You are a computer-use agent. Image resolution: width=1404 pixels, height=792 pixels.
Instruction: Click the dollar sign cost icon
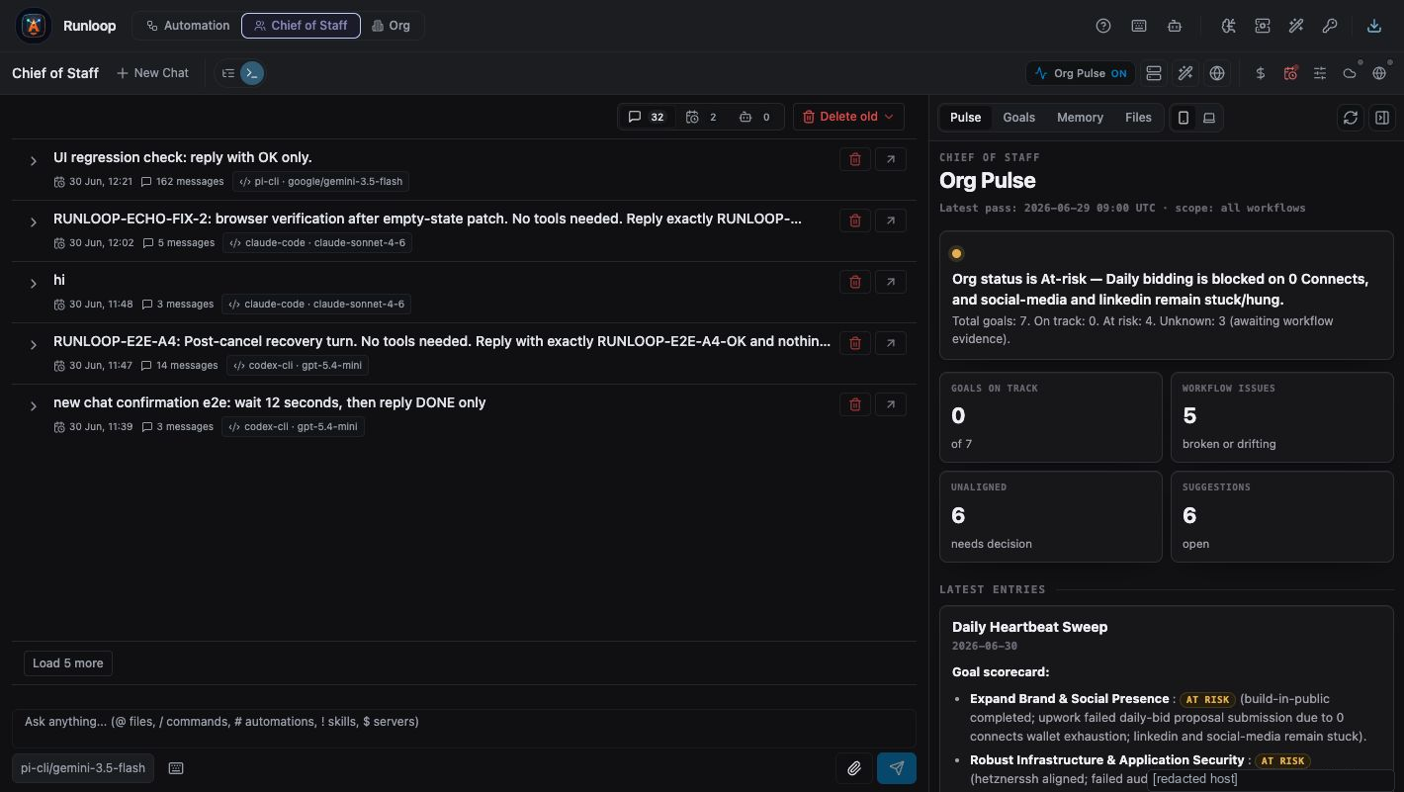point(1261,73)
